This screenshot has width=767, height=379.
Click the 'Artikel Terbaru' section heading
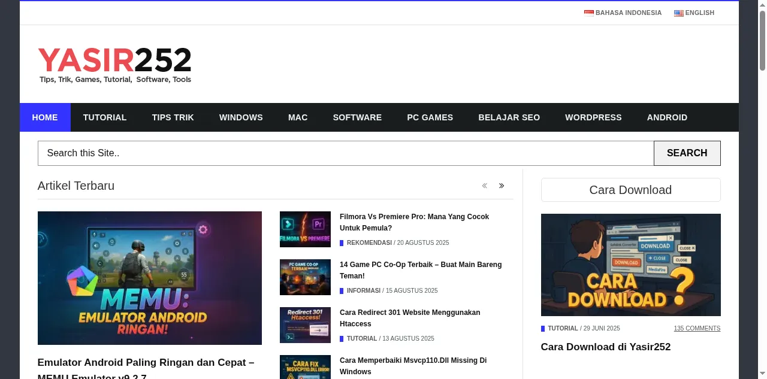coord(76,186)
